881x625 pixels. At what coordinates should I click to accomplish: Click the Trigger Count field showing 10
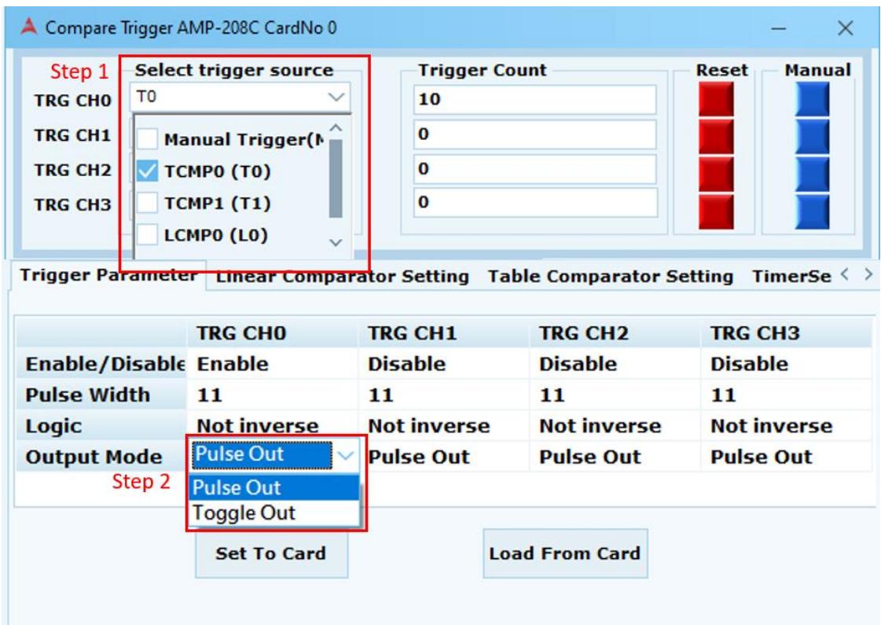(x=535, y=100)
